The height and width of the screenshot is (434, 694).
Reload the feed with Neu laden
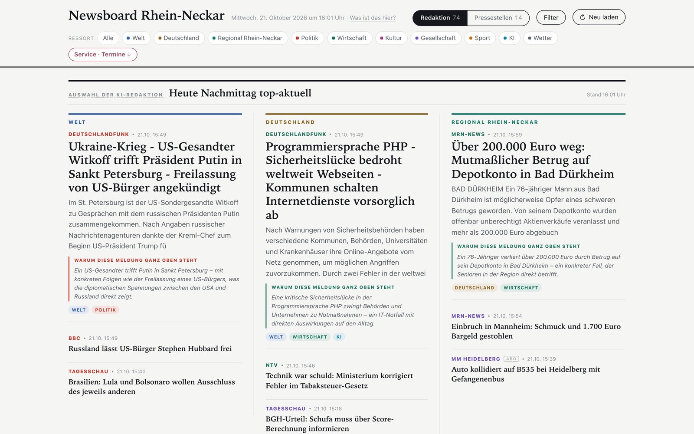pos(599,17)
